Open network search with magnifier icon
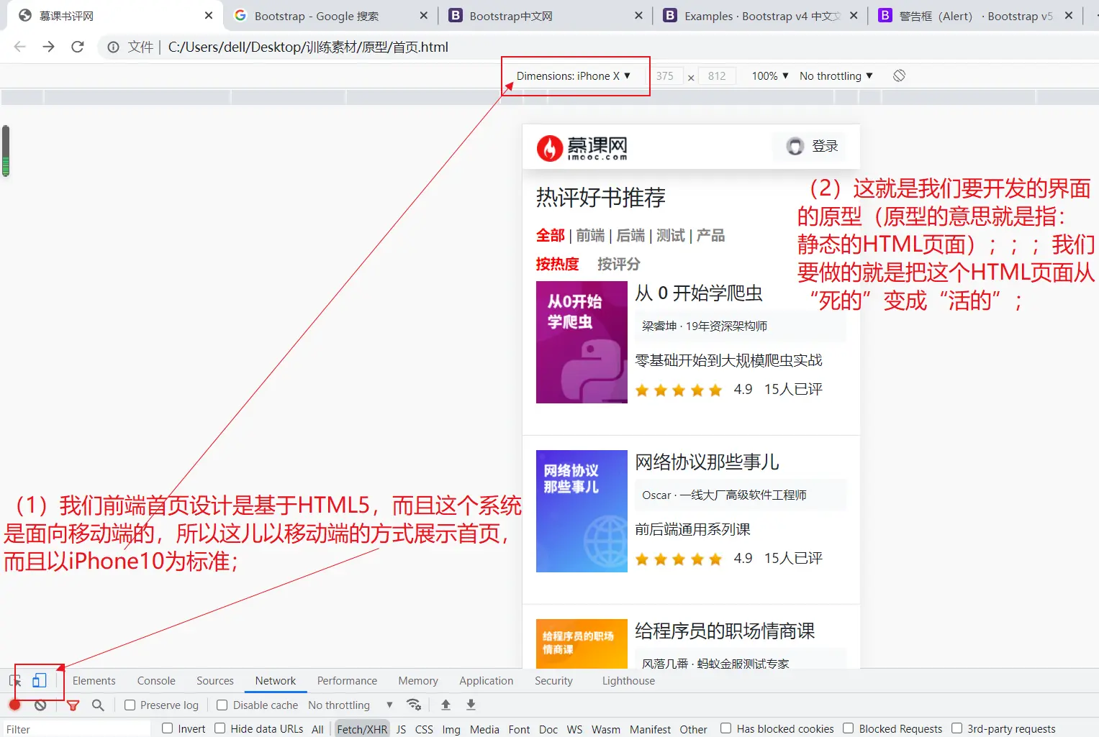The image size is (1099, 737). point(98,705)
